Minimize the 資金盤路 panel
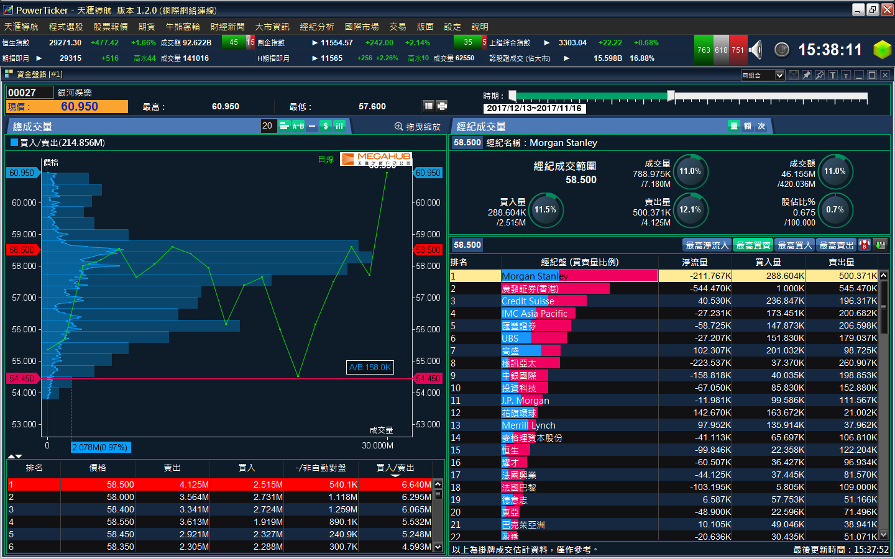 pyautogui.click(x=859, y=75)
